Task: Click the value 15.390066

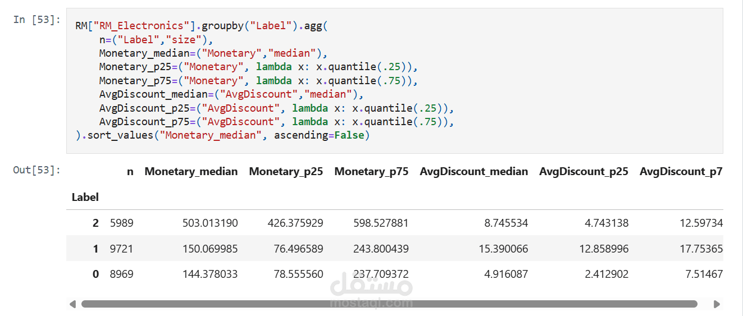Action: (503, 249)
